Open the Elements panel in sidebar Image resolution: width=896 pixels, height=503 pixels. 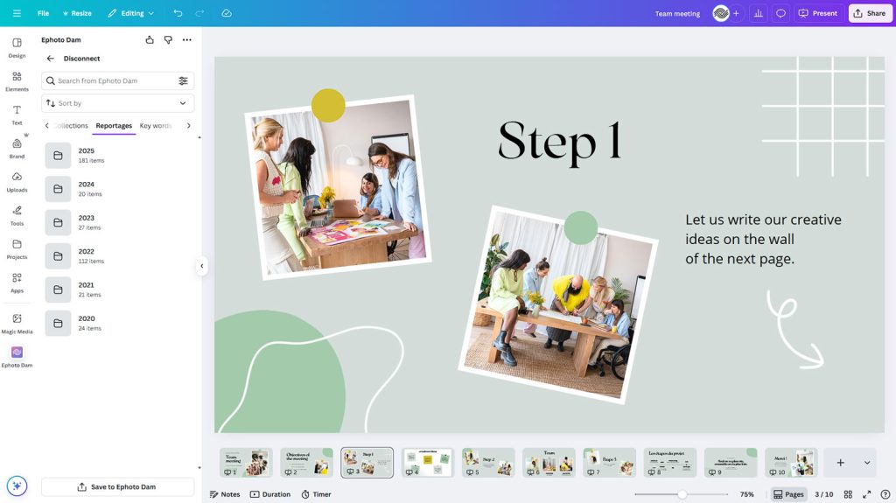17,80
